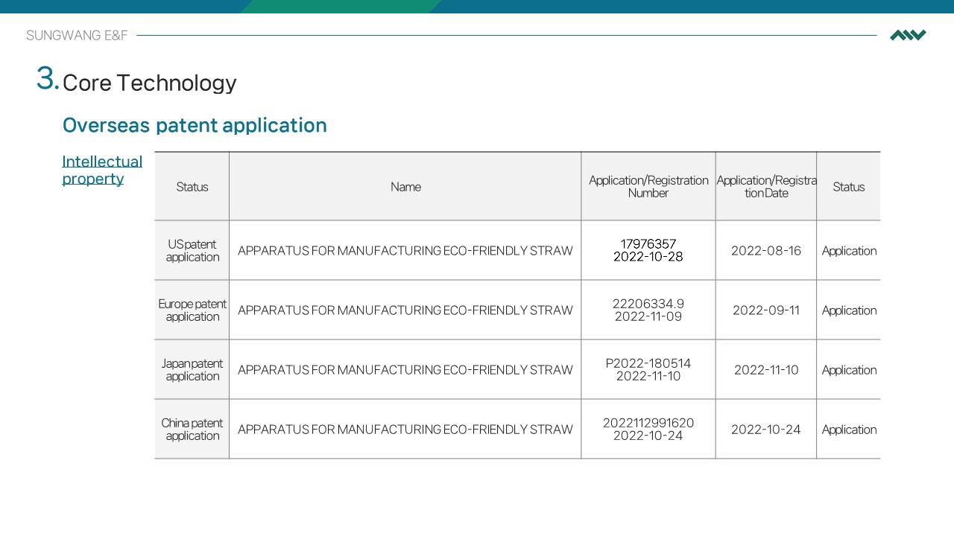This screenshot has width=954, height=536.
Task: Click the green logo icon top right
Action: coord(908,35)
